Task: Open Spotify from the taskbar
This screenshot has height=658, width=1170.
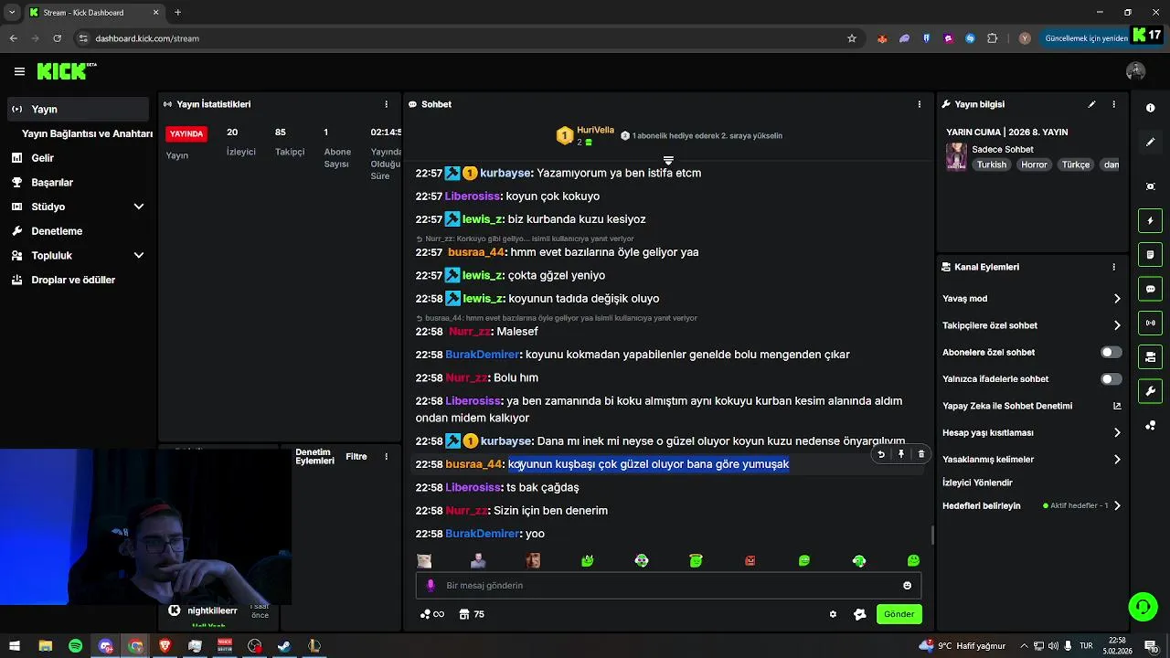Action: (75, 646)
